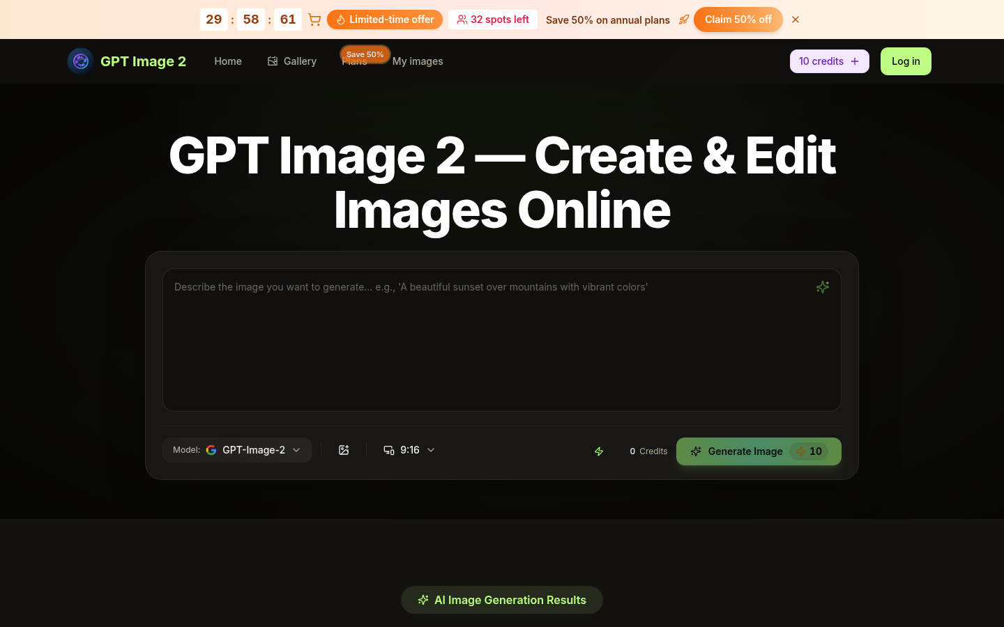
Task: Dismiss the promo banner with X
Action: tap(796, 20)
